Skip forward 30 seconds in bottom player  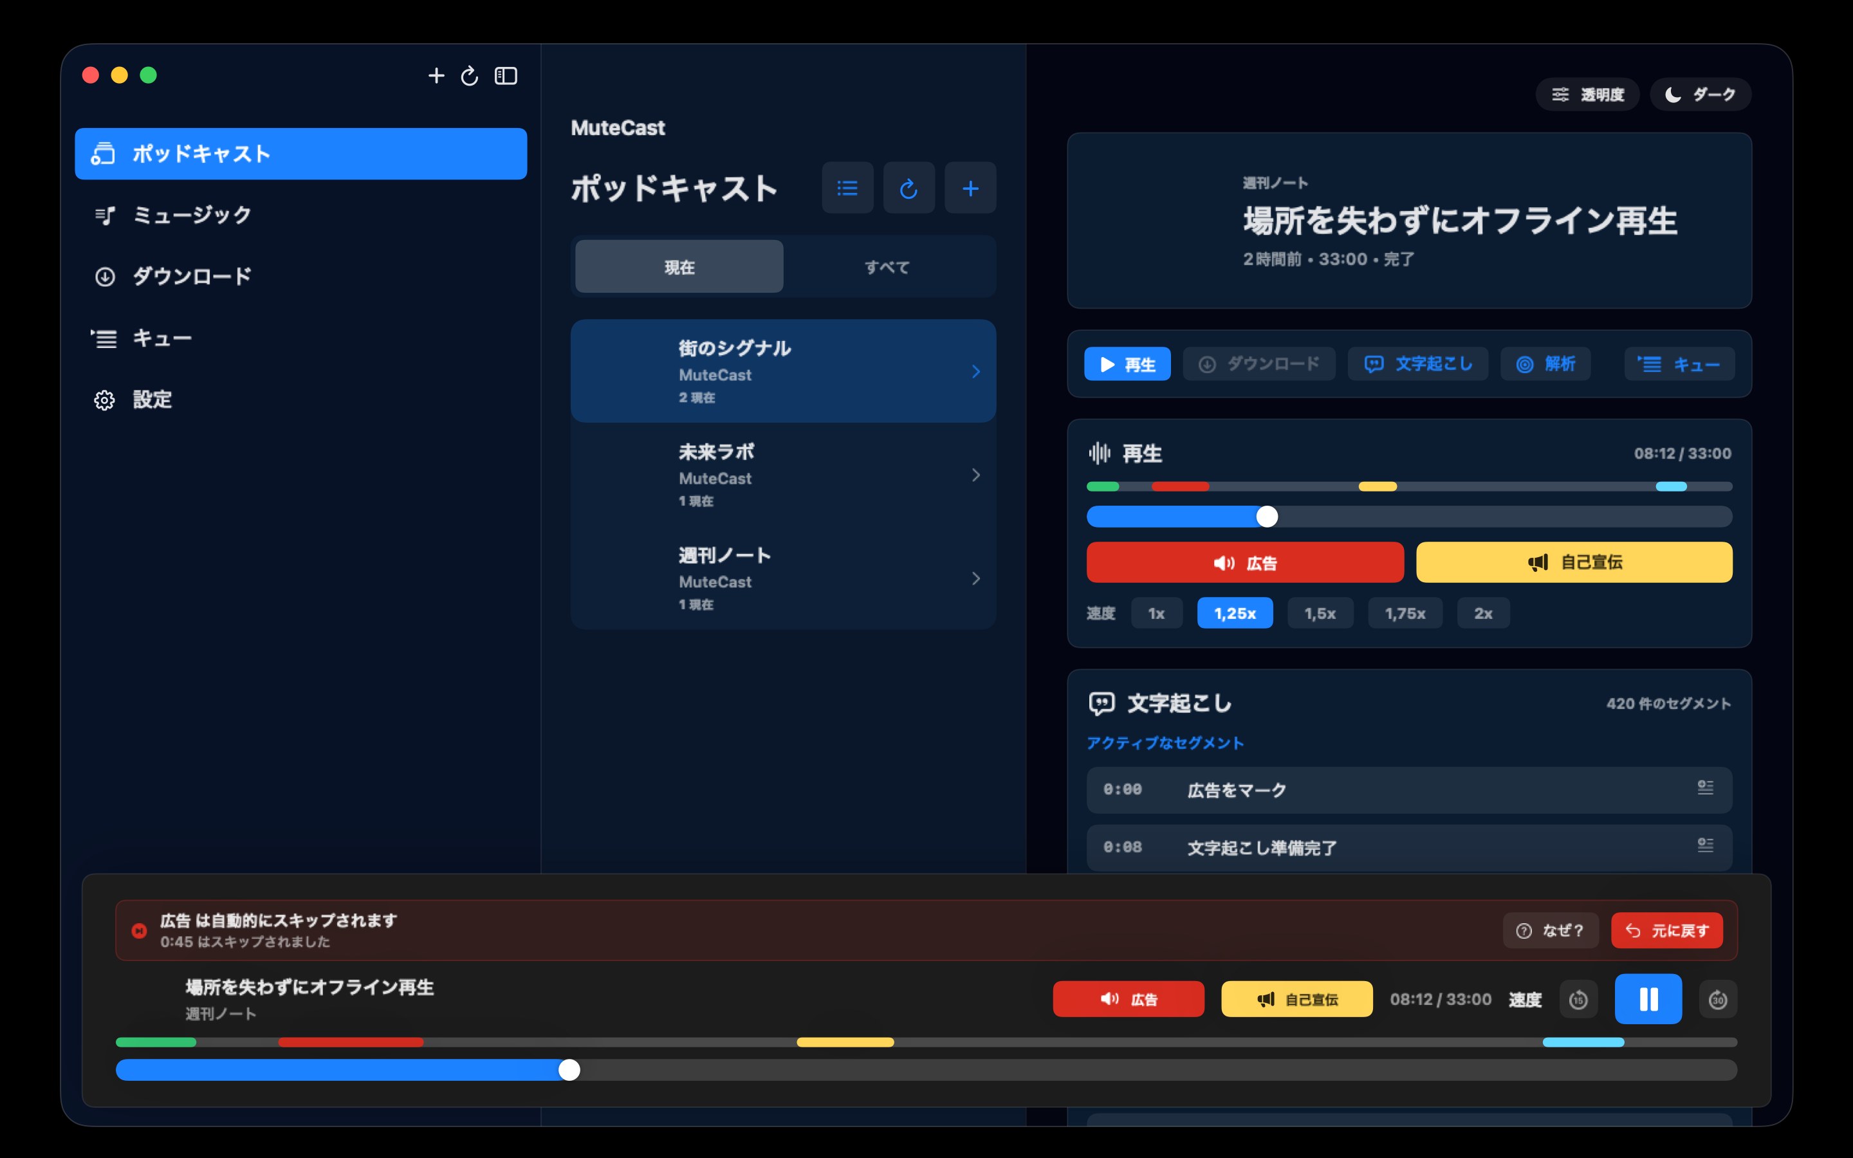click(x=1717, y=1000)
